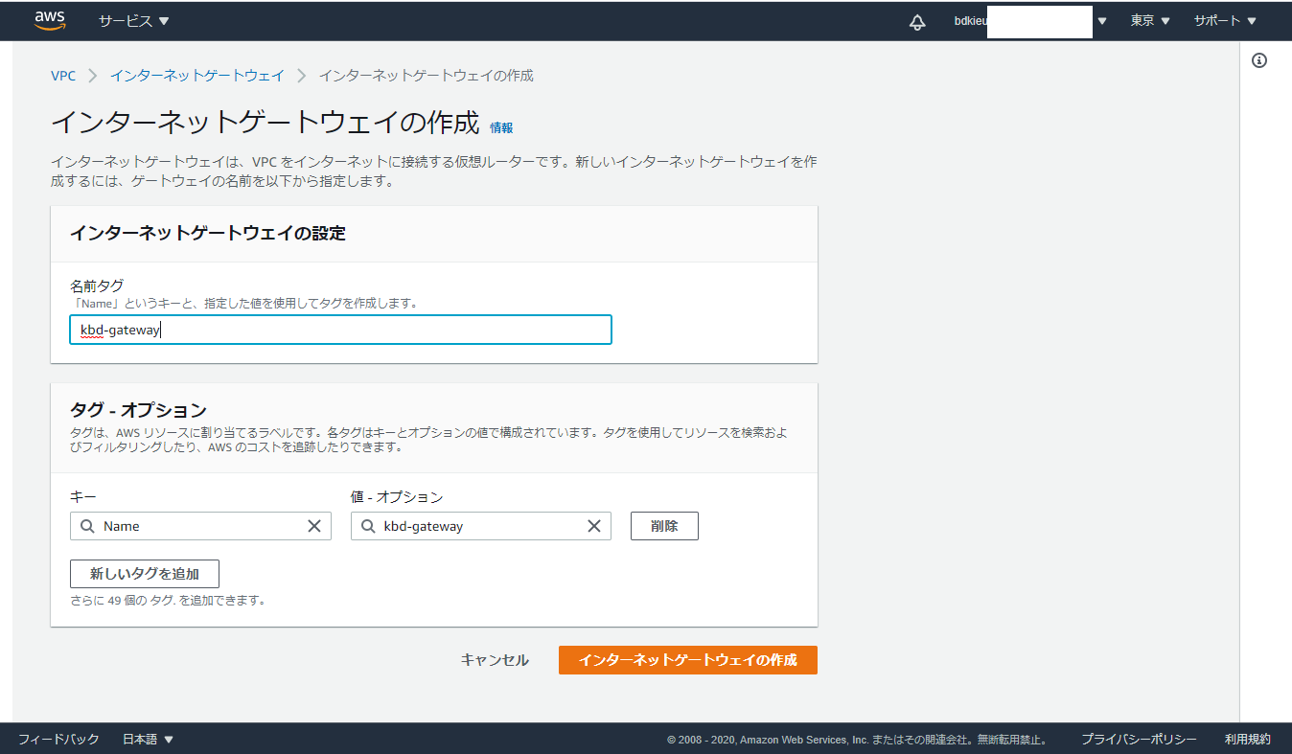The image size is (1292, 754).
Task: Open the サービス dropdown menu
Action: pos(133,21)
